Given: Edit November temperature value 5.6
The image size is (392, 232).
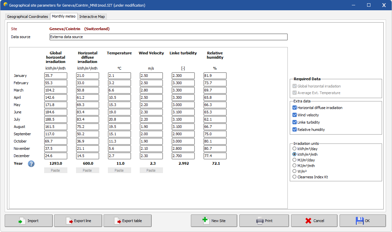Looking at the screenshot, I should tap(119, 148).
